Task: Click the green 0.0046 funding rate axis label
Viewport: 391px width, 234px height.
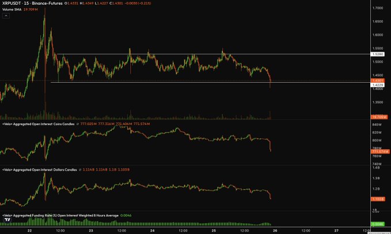Action: (378, 224)
